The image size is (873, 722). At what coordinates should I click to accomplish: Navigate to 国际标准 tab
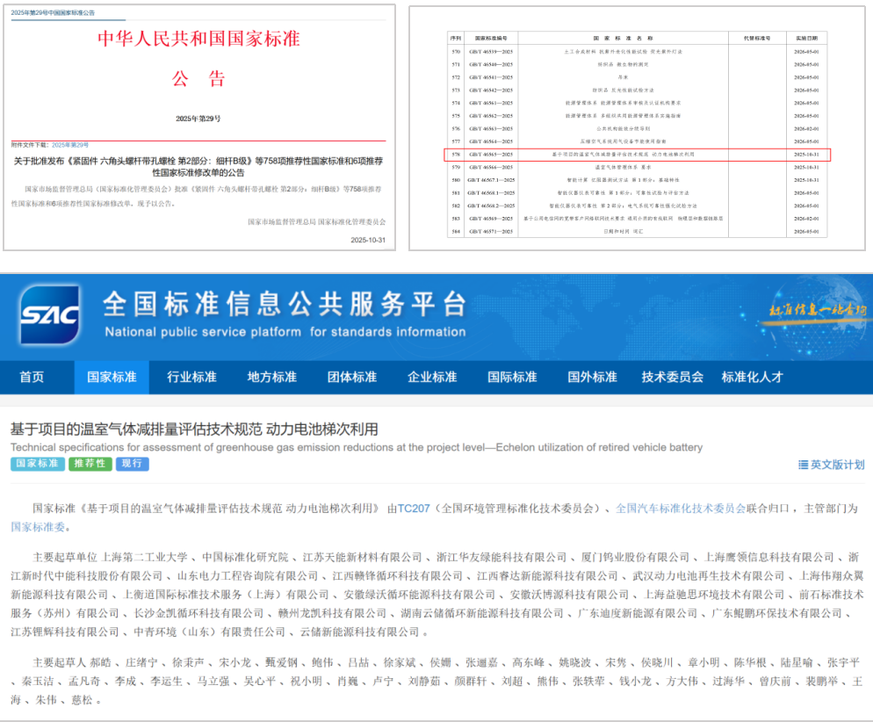coord(512,377)
